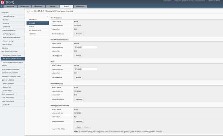The width and height of the screenshot is (223, 136).
Task: Switch to the Devices tab
Action: (x=52, y=6)
